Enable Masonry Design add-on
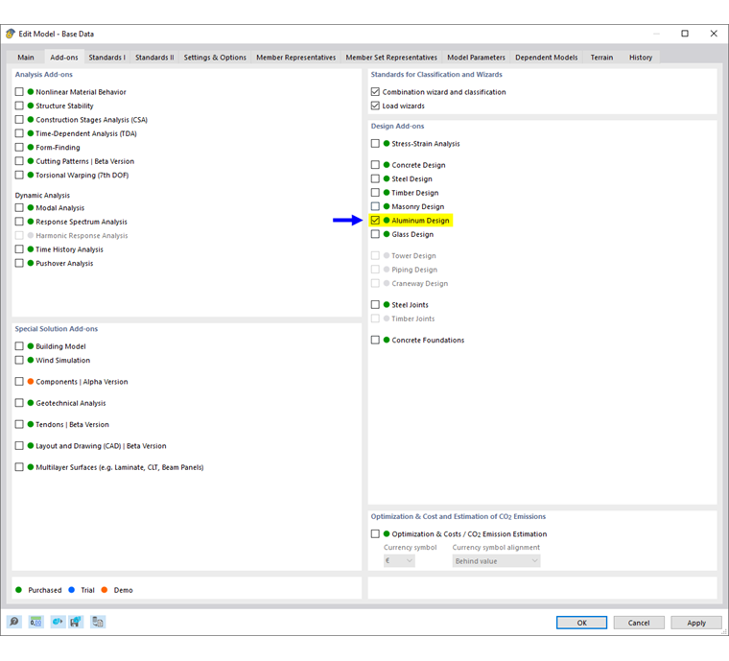Screen dimensions: 729x661 click(x=375, y=206)
